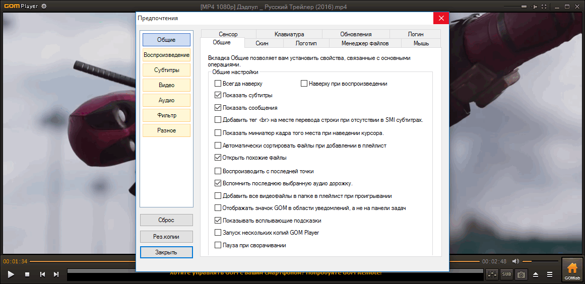This screenshot has height=284, width=585.
Task: Select Фильтр category in sidebar
Action: 166,115
